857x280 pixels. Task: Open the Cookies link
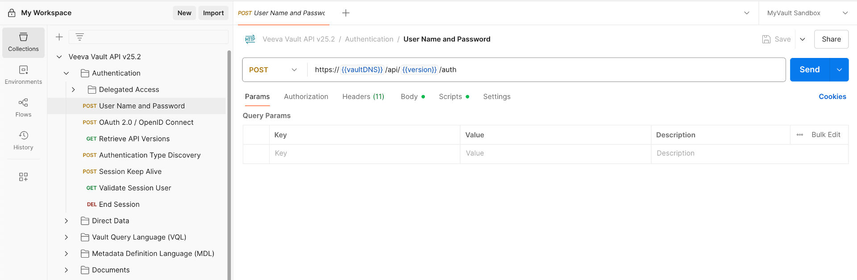832,97
